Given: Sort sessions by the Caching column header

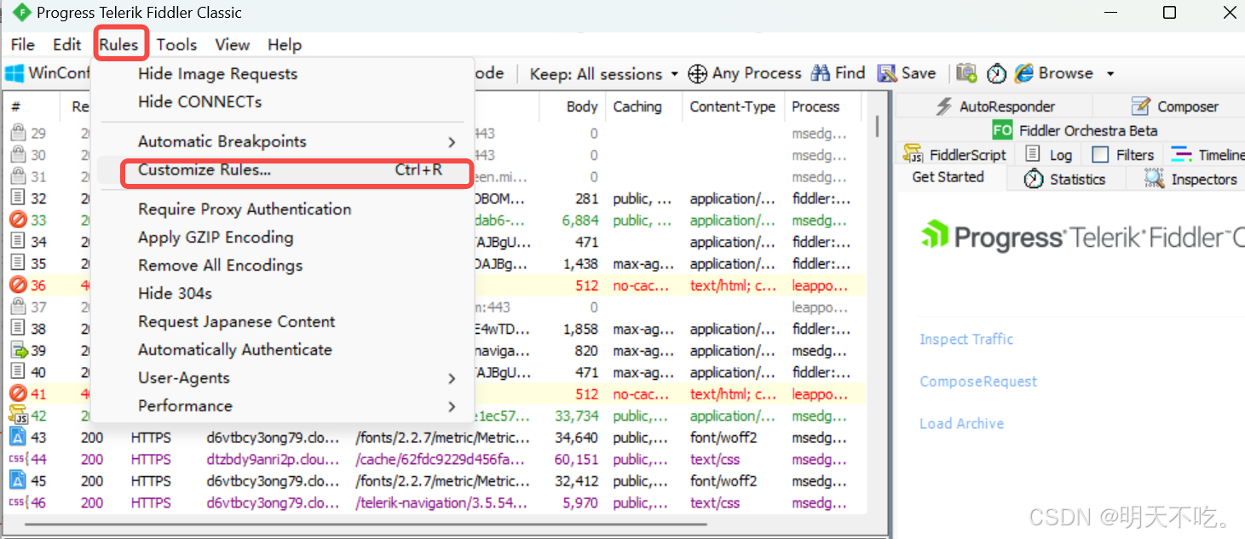Looking at the screenshot, I should [x=644, y=106].
